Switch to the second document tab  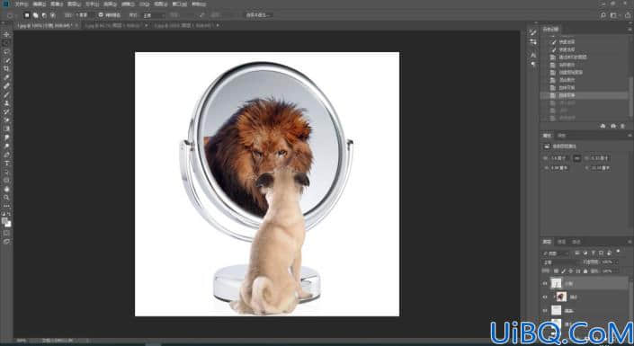[x=114, y=25]
